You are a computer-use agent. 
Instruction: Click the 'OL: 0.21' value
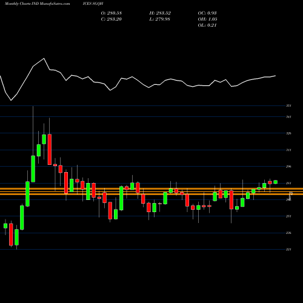point(207,25)
